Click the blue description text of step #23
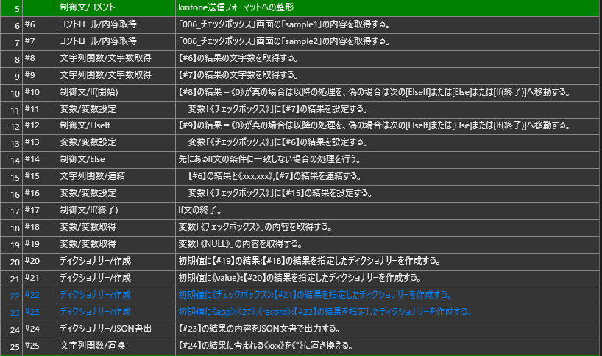This screenshot has height=356, width=602. (x=324, y=311)
